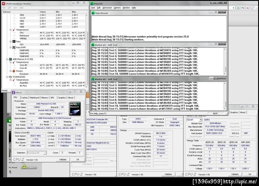Click the red X toolbar icon in the background window
259x186 pixels.
tap(247, 8)
